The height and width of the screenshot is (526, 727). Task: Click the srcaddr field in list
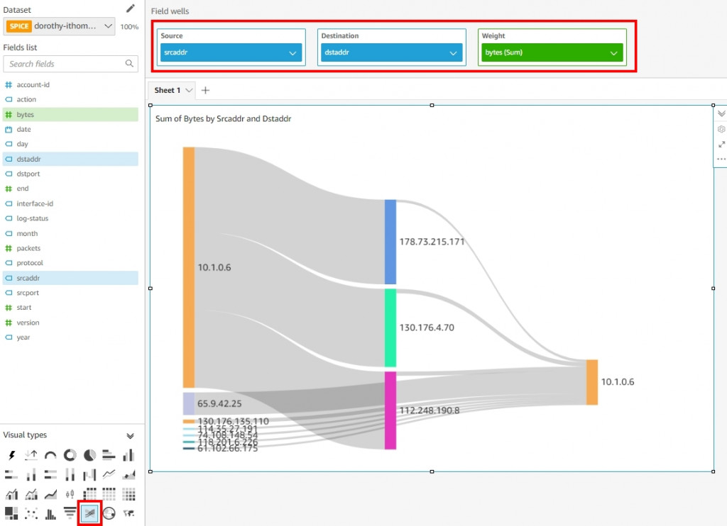point(70,278)
